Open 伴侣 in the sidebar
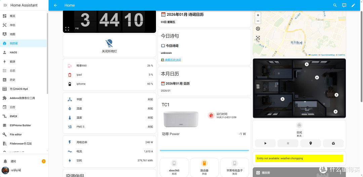This screenshot has width=363, height=177. coord(24,25)
